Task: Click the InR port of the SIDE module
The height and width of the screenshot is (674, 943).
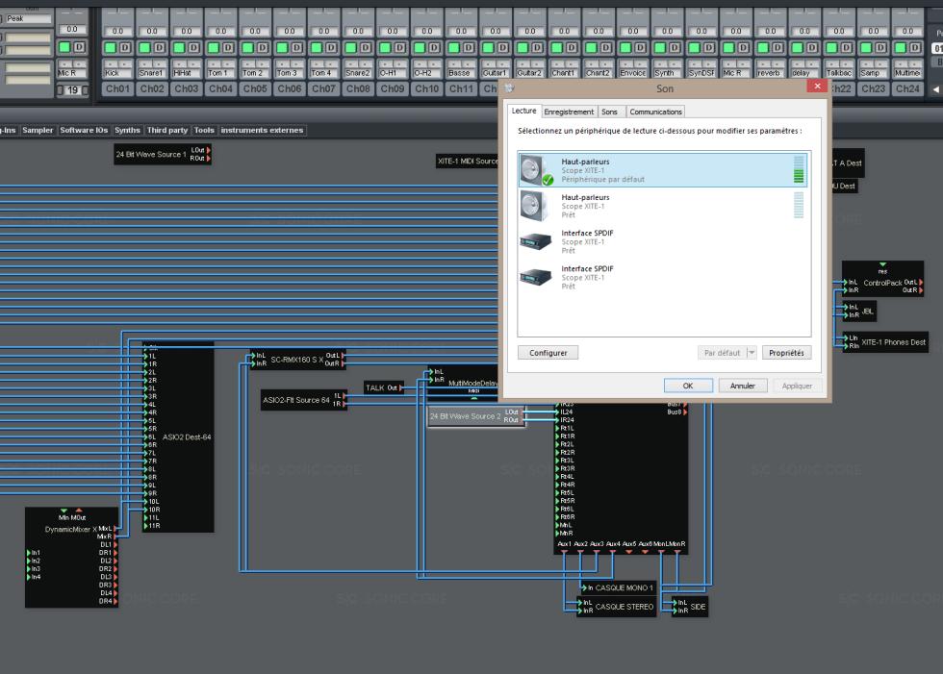Action: pyautogui.click(x=675, y=611)
